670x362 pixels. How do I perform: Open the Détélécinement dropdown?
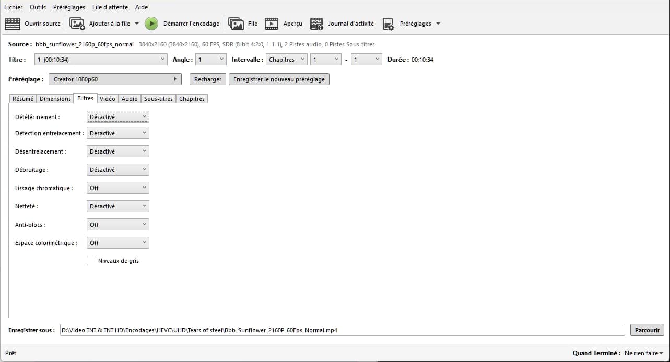[117, 117]
